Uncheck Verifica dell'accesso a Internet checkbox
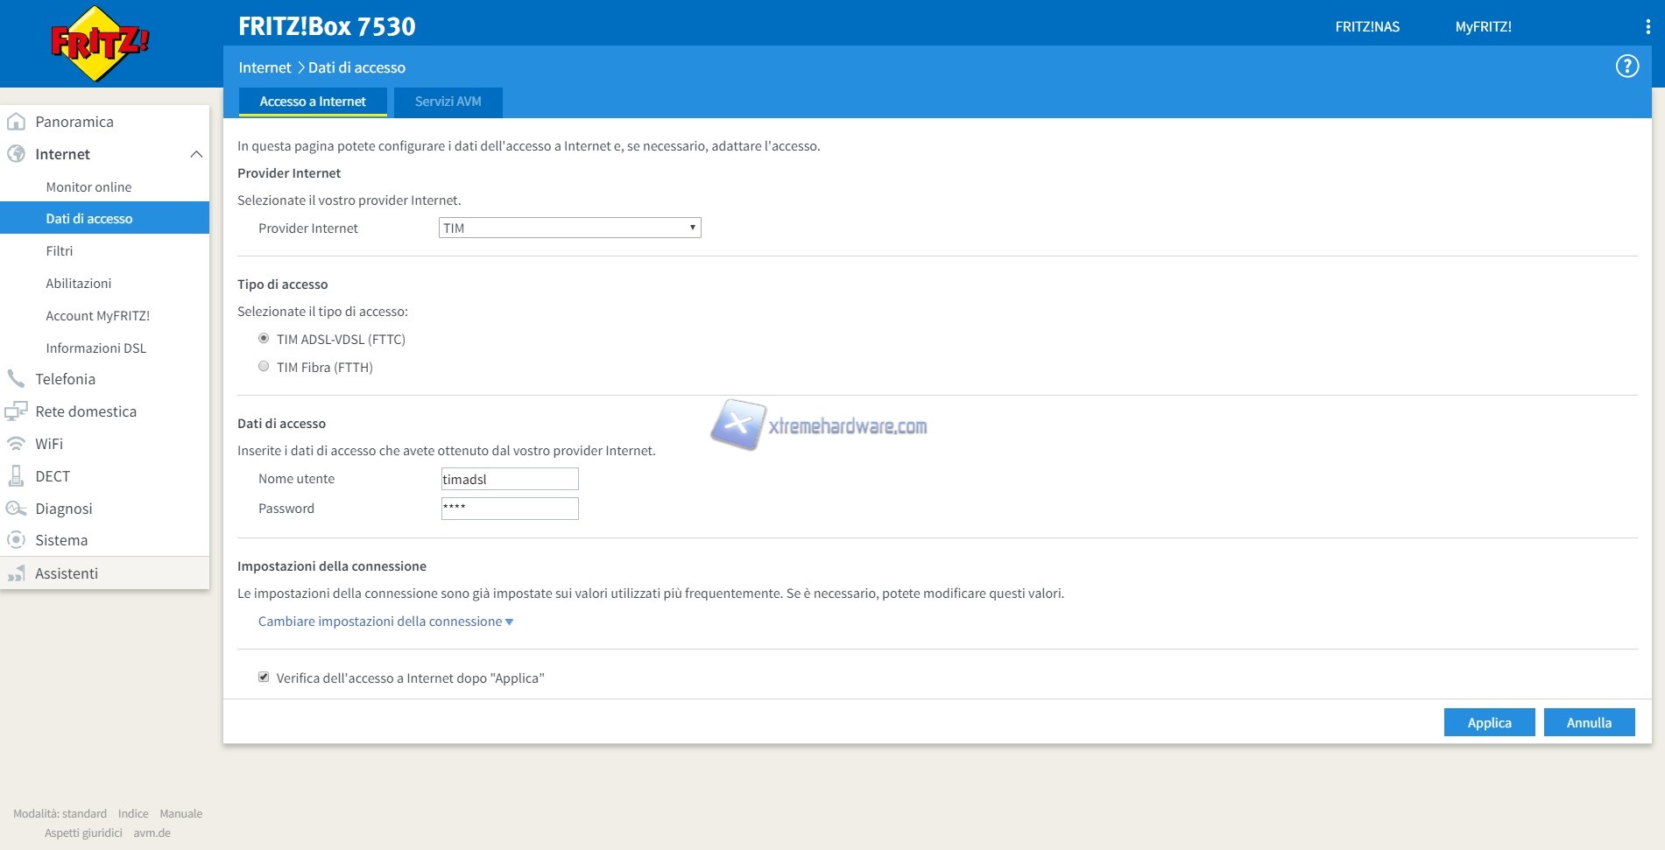1665x850 pixels. pos(264,678)
